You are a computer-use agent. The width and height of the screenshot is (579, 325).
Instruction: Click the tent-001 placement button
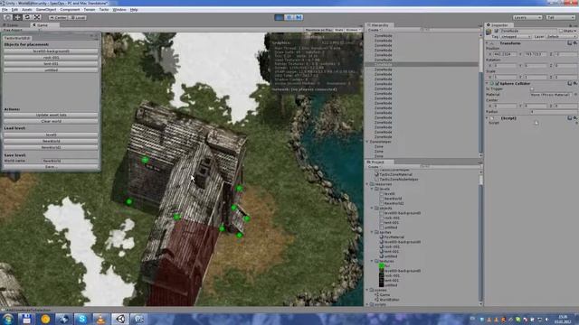(x=51, y=64)
